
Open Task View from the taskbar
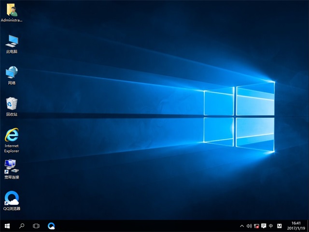36,226
